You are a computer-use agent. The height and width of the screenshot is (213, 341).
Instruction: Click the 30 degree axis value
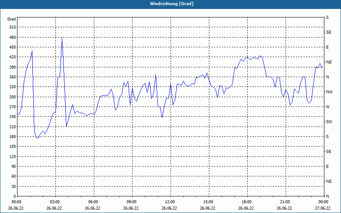14,186
